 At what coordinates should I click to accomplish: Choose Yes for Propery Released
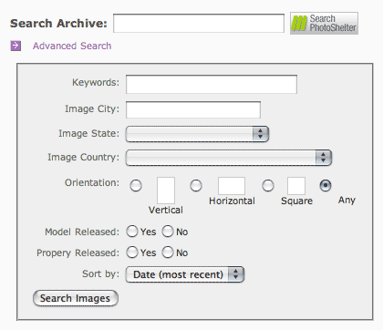point(132,253)
